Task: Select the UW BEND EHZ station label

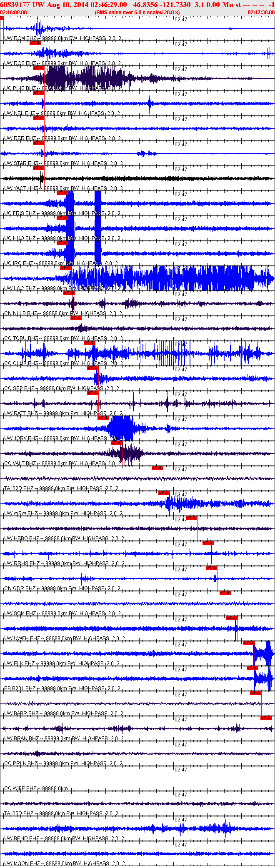Action: (x=22, y=838)
